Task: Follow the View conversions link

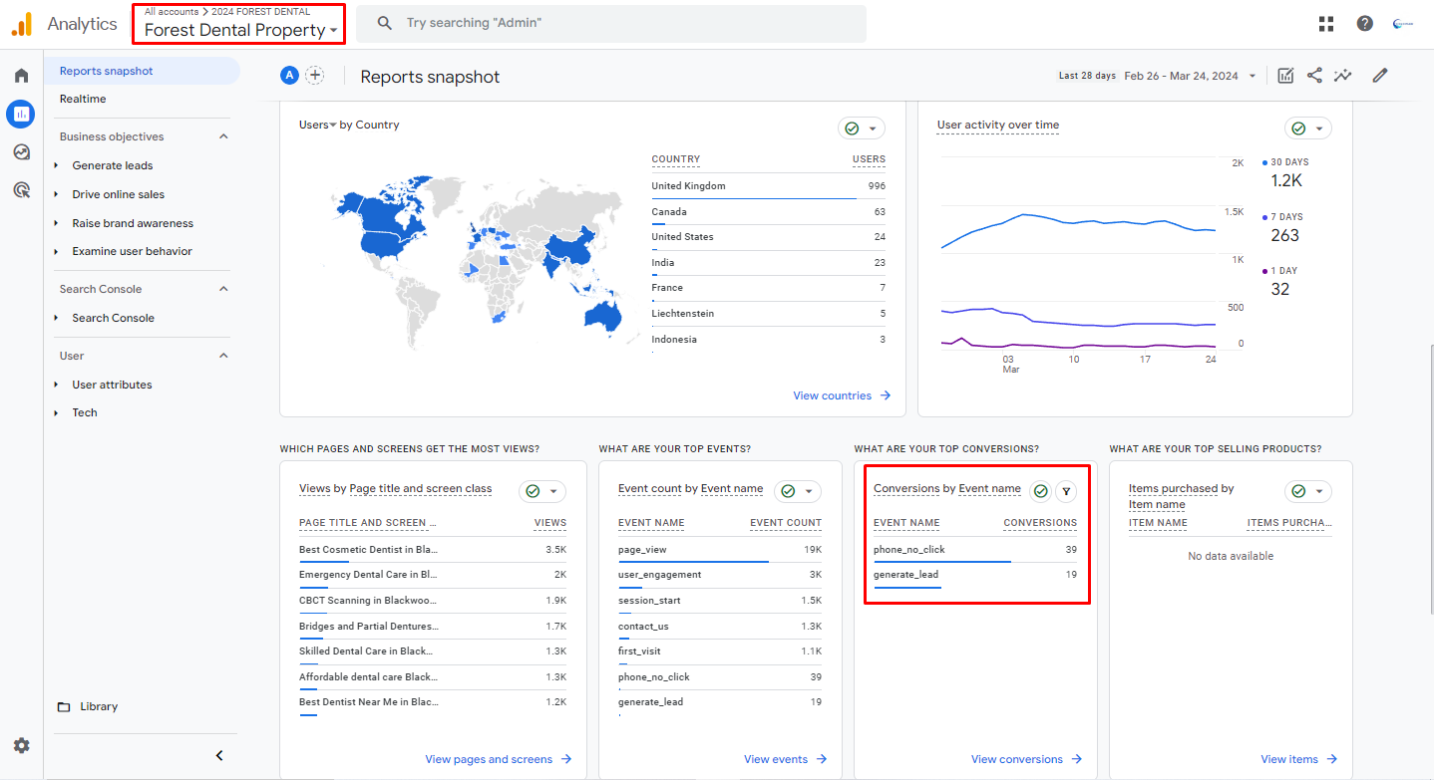Action: coord(1027,759)
